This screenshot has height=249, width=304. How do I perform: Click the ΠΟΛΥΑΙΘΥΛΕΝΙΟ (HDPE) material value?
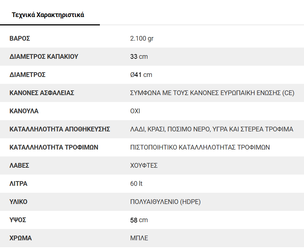(x=165, y=202)
